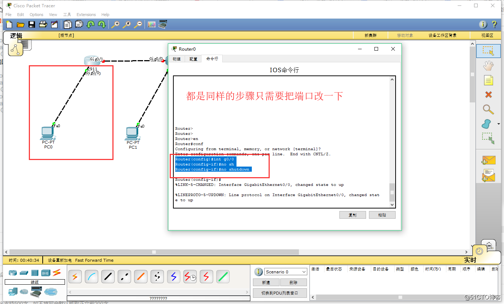Open End Devices category icon
504x304 pixels.
pos(13,291)
